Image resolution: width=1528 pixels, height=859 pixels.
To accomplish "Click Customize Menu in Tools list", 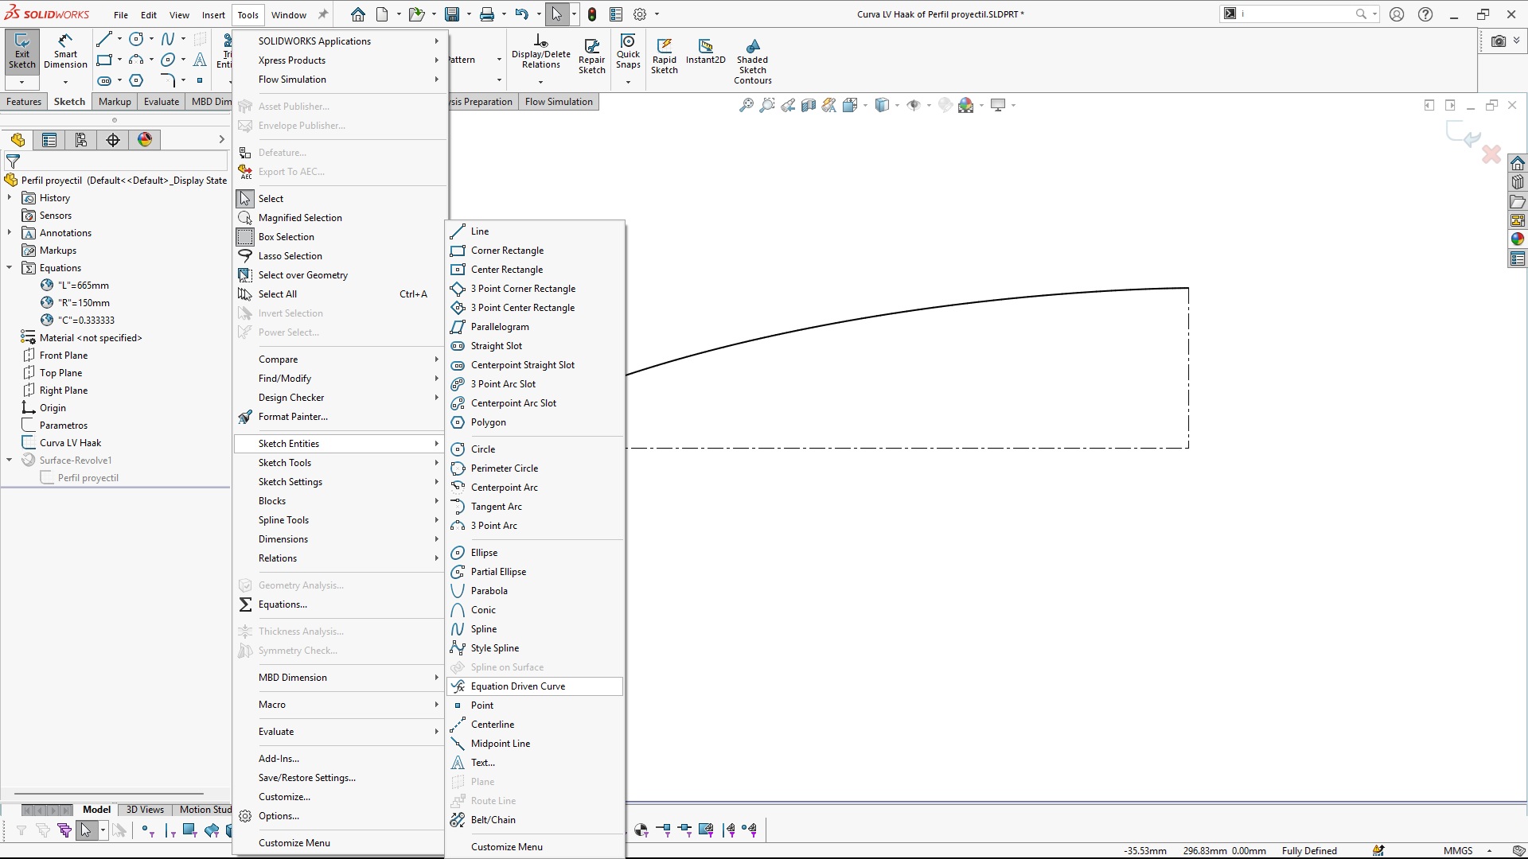I will point(294,843).
